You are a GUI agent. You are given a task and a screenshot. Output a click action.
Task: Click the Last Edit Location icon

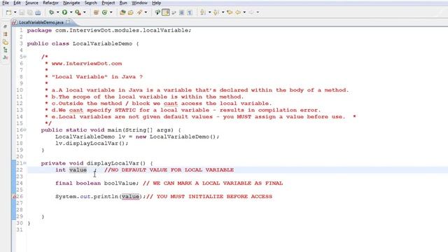pos(230,13)
